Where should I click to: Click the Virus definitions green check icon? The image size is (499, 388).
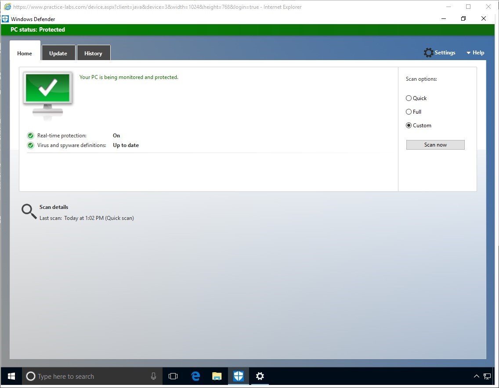[x=31, y=145]
